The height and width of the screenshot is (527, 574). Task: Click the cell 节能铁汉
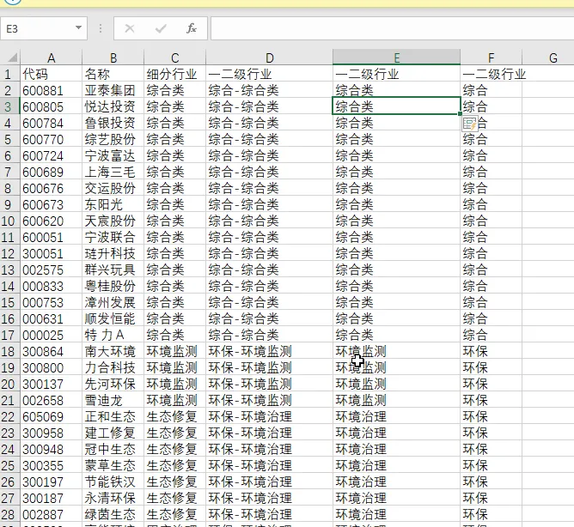pyautogui.click(x=113, y=482)
